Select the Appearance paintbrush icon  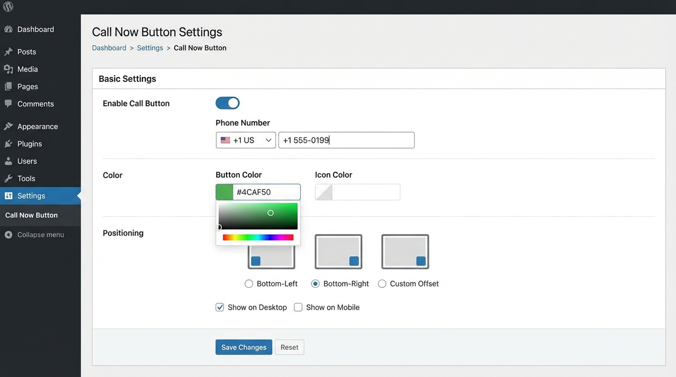coord(9,126)
